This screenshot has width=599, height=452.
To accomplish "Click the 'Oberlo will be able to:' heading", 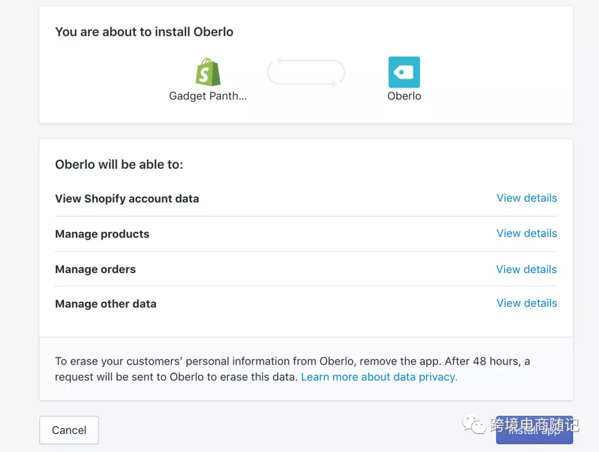I will pos(119,164).
